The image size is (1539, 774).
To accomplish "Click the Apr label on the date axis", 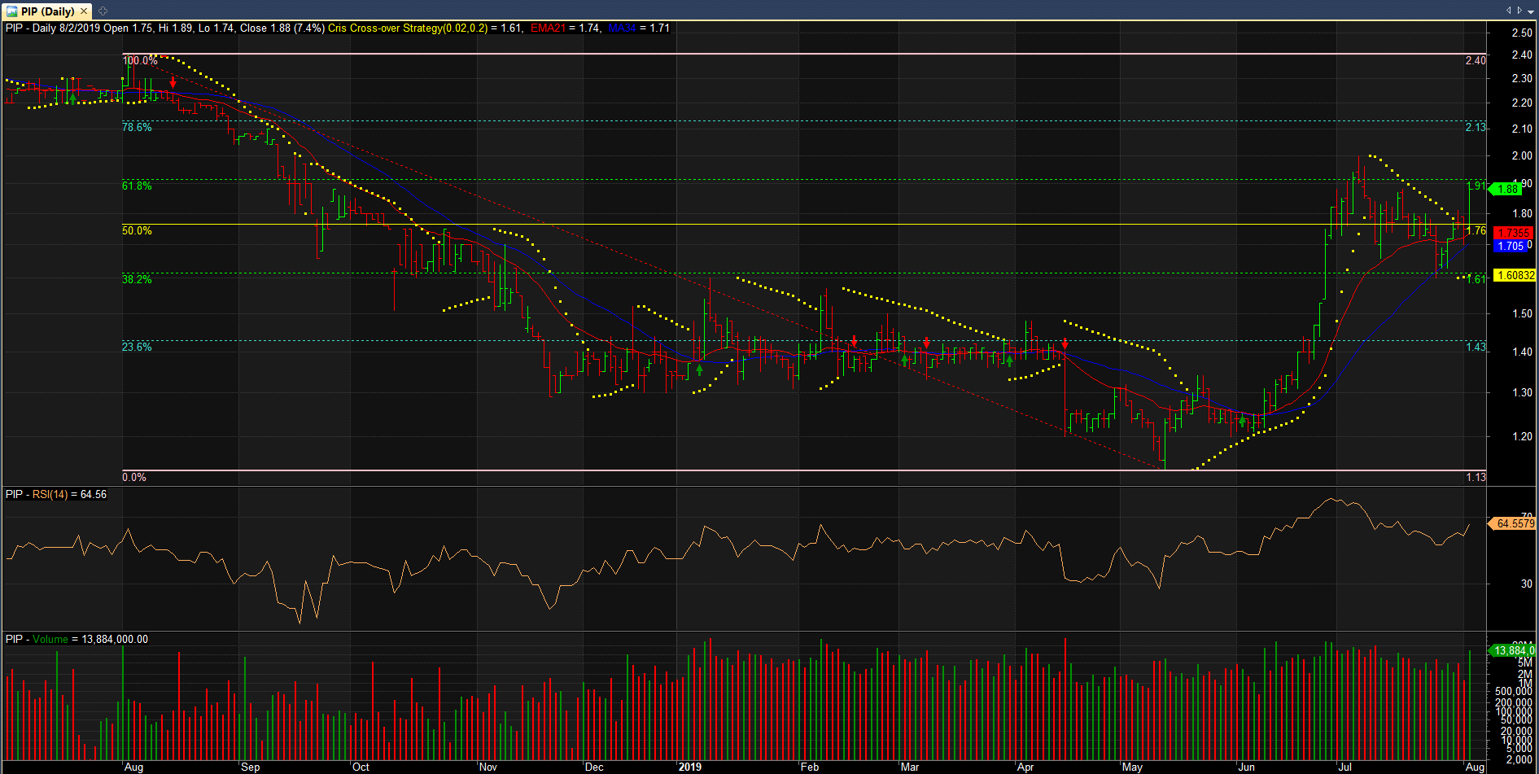I will click(x=1025, y=767).
